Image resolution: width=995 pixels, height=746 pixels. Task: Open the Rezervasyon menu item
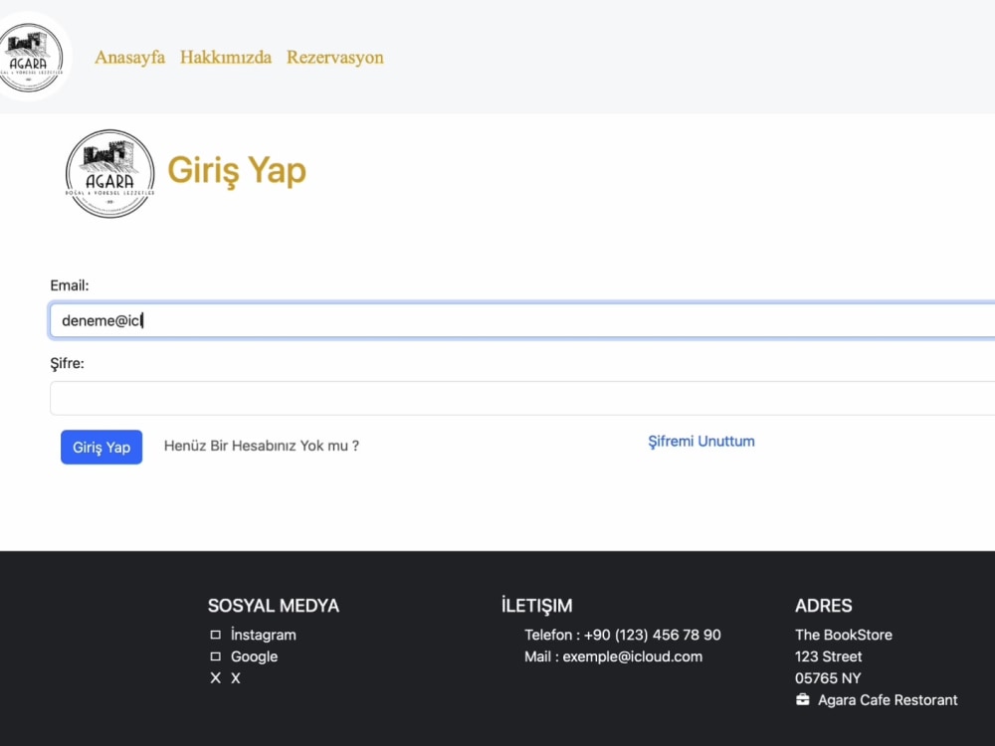pos(334,57)
